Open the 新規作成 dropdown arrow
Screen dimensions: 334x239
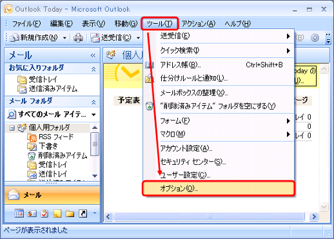pos(64,38)
